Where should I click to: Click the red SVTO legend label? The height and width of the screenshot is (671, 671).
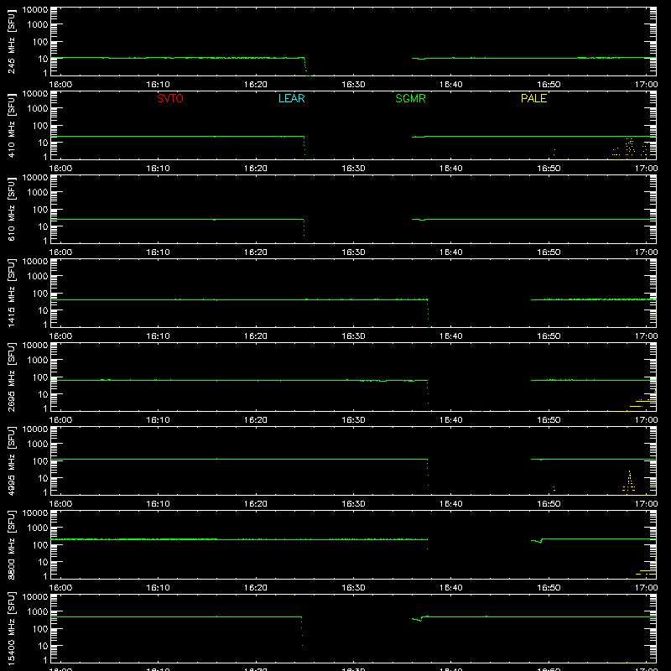[x=170, y=98]
